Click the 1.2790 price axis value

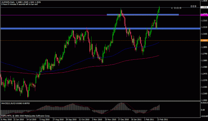click(x=204, y=54)
